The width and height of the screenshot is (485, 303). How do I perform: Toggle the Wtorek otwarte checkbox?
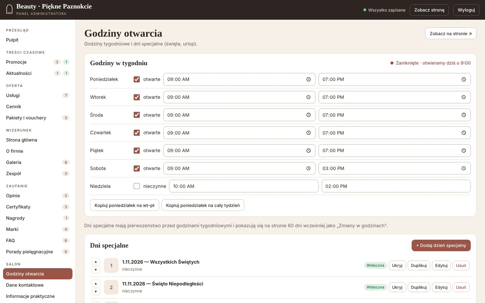click(137, 97)
